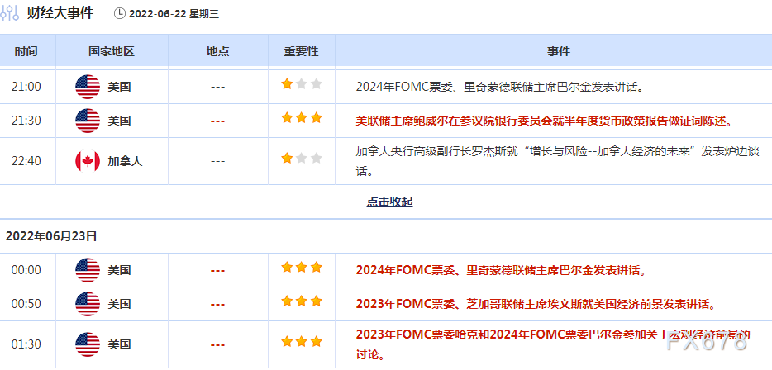Click the US flag in the 00:00 row

[87, 270]
